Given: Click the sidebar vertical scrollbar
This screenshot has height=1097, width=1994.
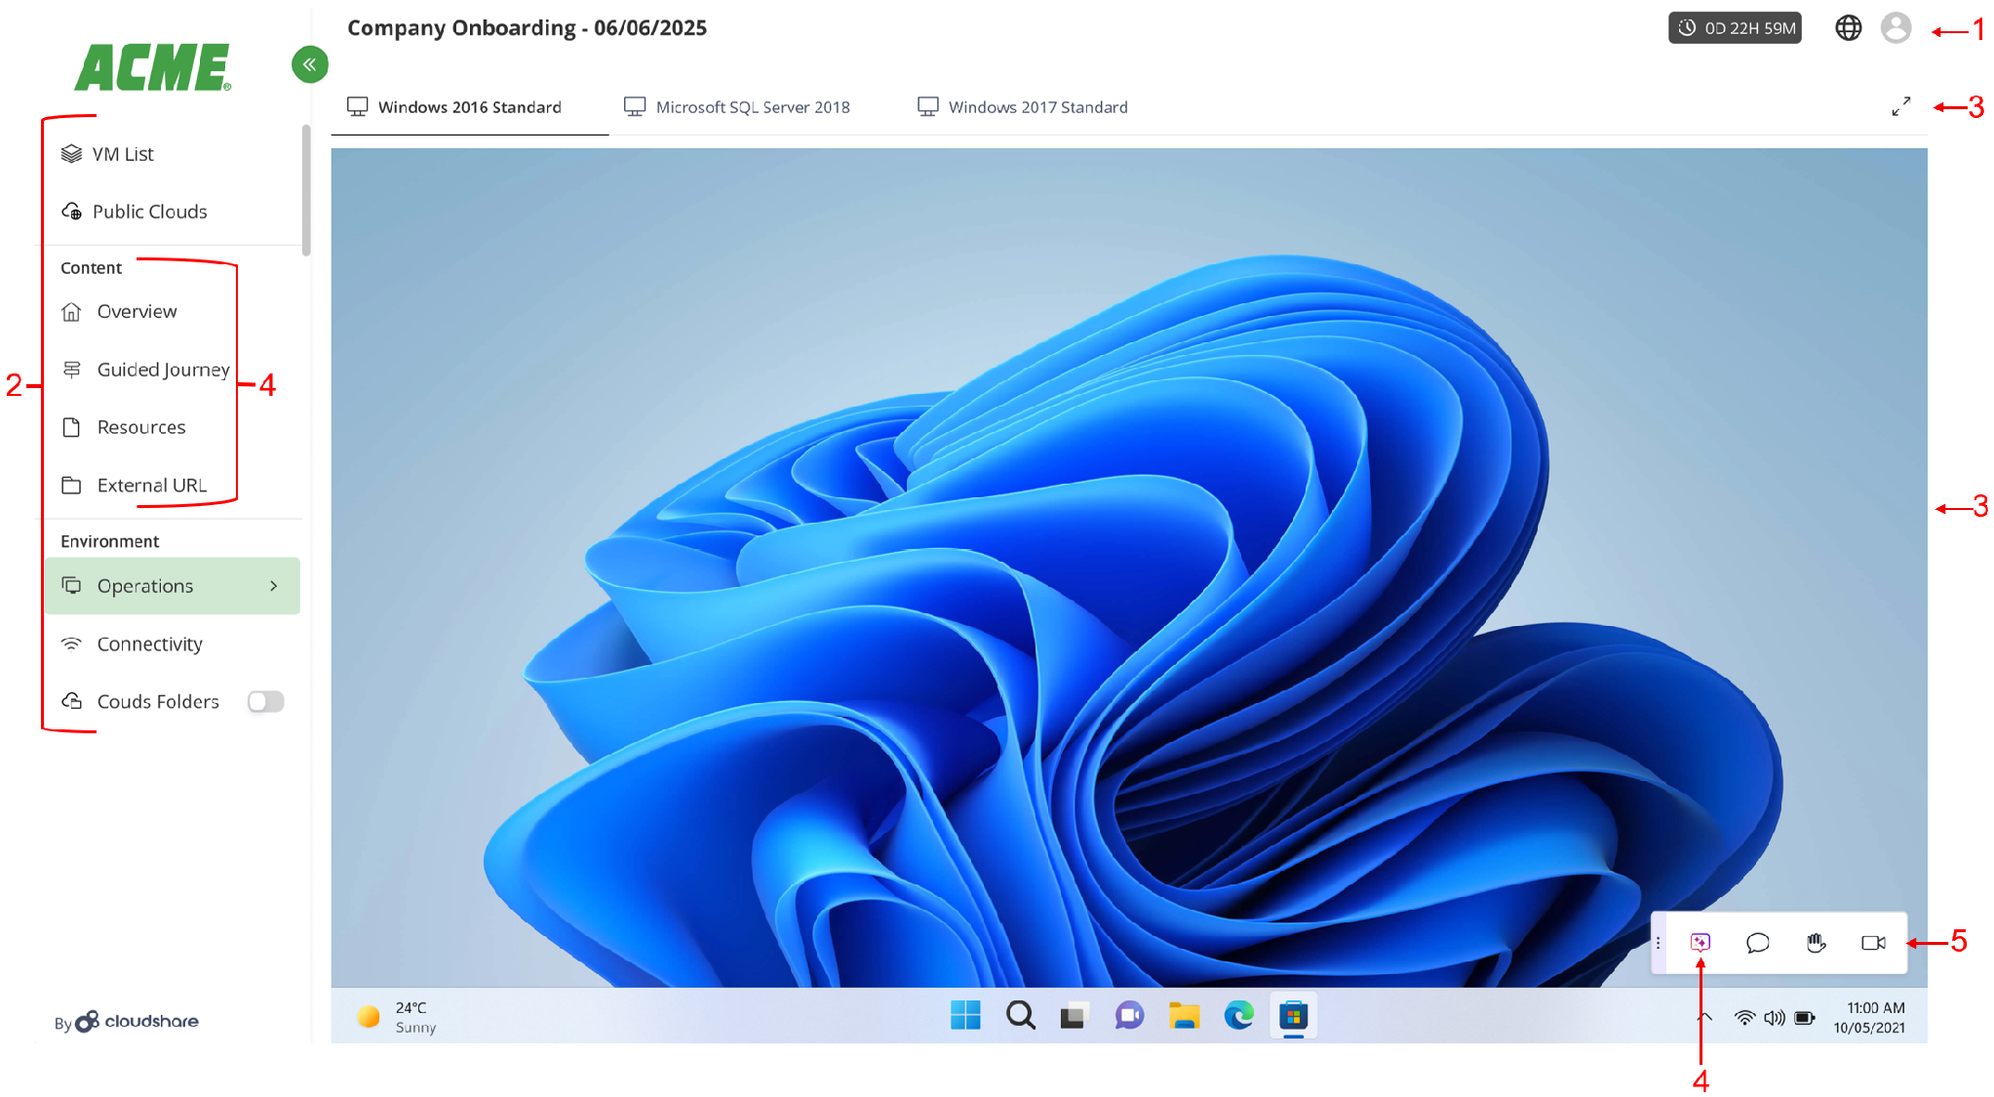Looking at the screenshot, I should 306,190.
